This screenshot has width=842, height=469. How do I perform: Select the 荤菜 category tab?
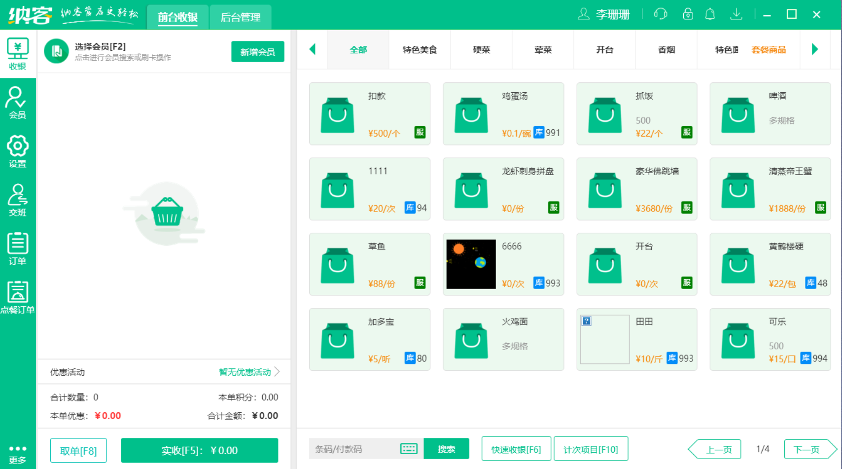point(543,49)
